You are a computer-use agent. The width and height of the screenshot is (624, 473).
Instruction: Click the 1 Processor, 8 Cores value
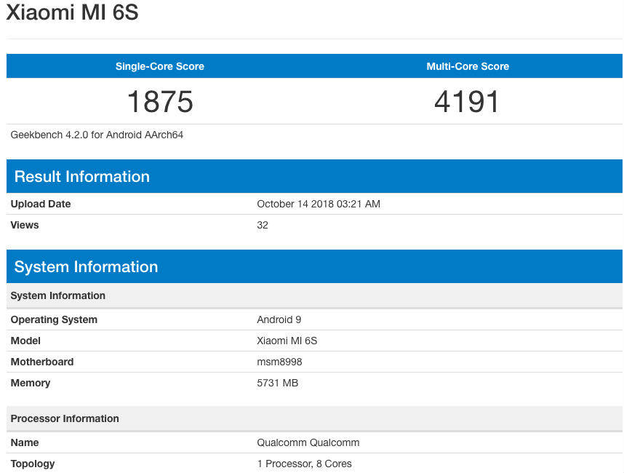click(x=305, y=464)
